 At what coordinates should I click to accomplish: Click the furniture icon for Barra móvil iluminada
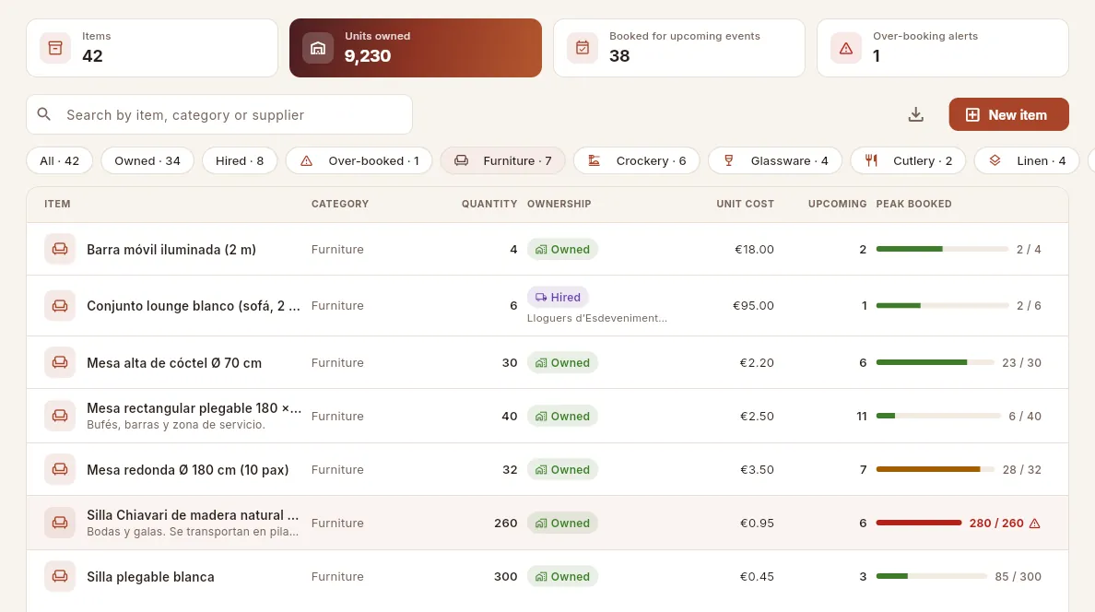60,250
